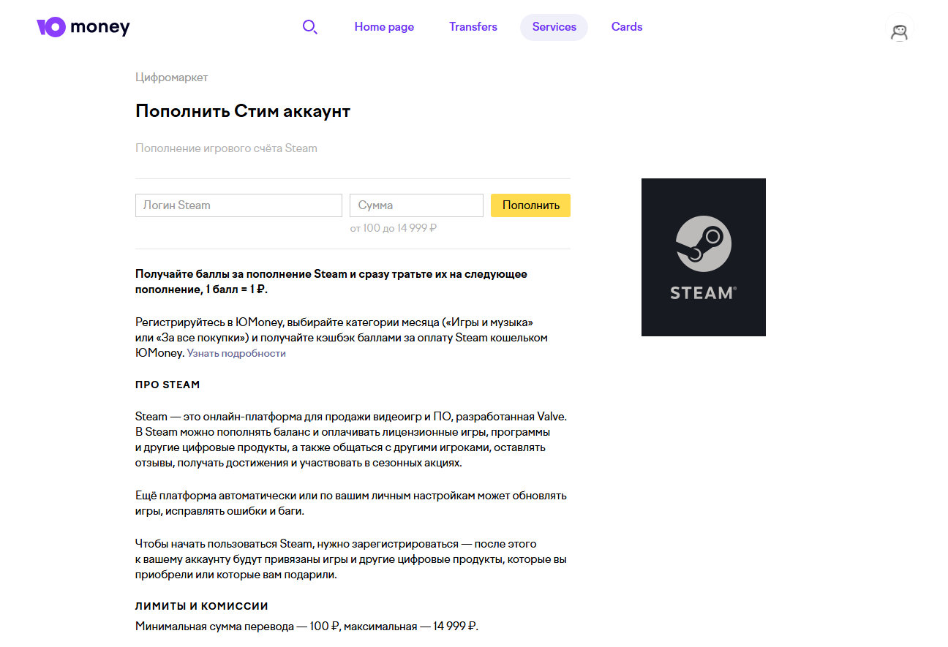
Task: Focus the Сумма amount field
Action: pyautogui.click(x=416, y=205)
